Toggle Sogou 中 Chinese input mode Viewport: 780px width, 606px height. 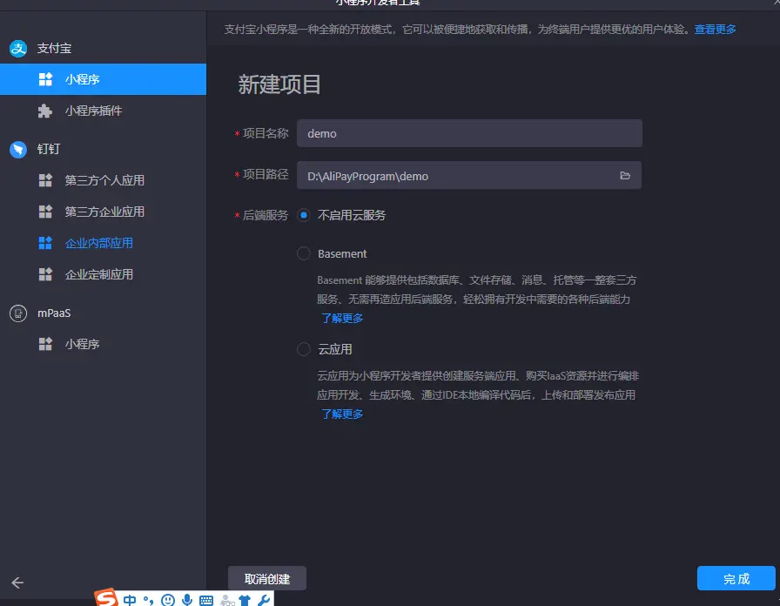[x=130, y=600]
